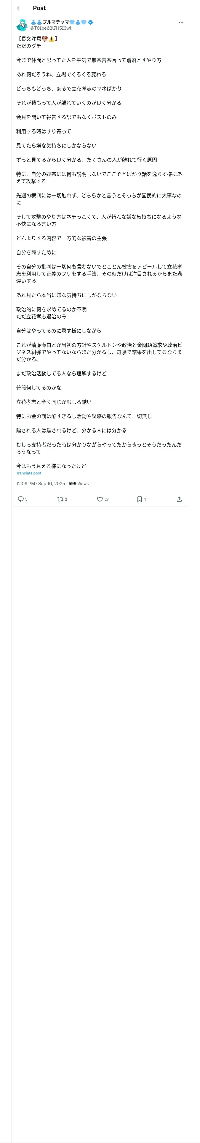Bookmark the post with the bookmark icon
200x1143 pixels.
139,499
